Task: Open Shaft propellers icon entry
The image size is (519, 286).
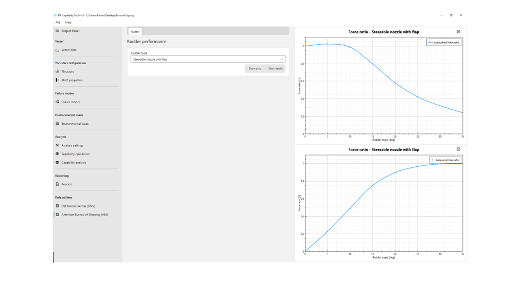Action: pos(57,80)
